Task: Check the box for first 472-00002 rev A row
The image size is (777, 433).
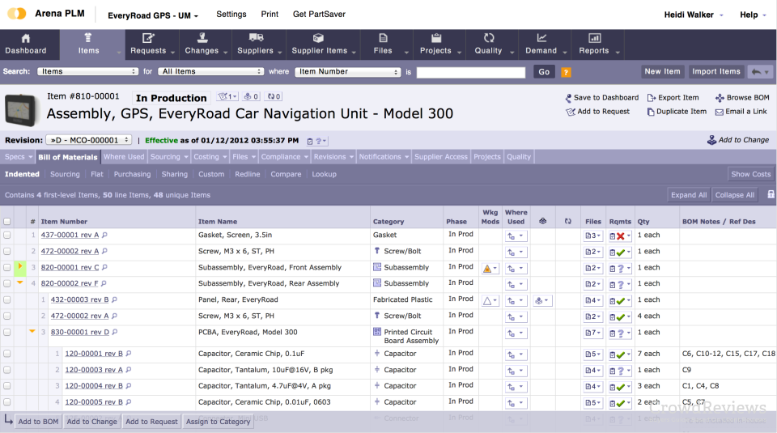Action: coord(7,251)
